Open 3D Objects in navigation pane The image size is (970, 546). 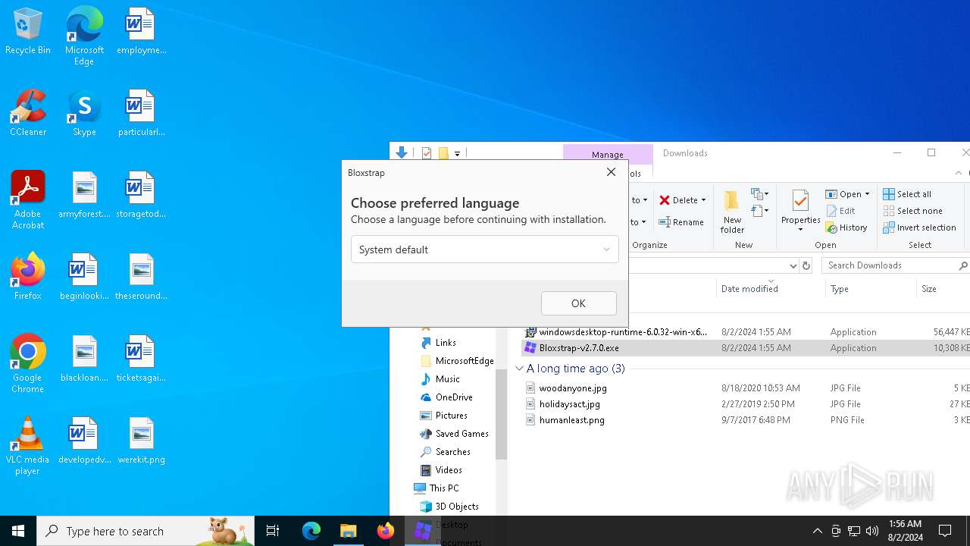point(457,507)
